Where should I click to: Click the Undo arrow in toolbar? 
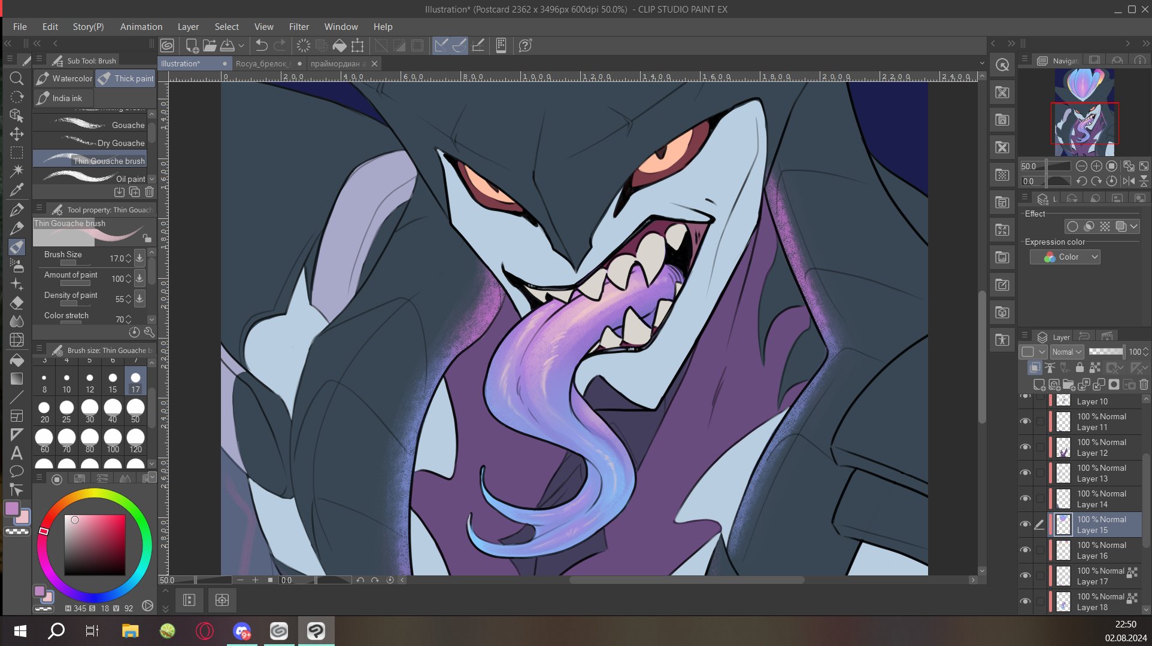[262, 45]
